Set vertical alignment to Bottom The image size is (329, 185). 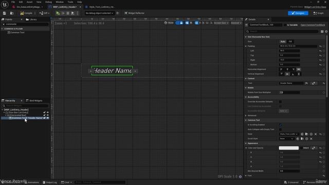click(x=293, y=74)
